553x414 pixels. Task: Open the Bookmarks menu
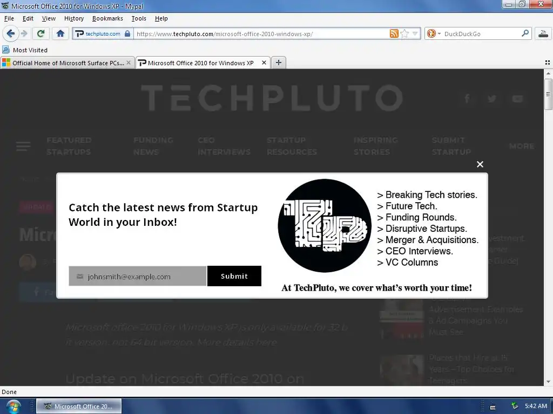[107, 18]
